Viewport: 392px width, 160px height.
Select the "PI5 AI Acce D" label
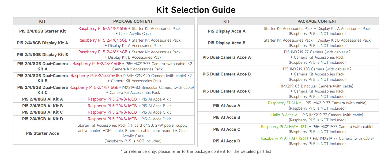pyautogui.click(x=227, y=141)
